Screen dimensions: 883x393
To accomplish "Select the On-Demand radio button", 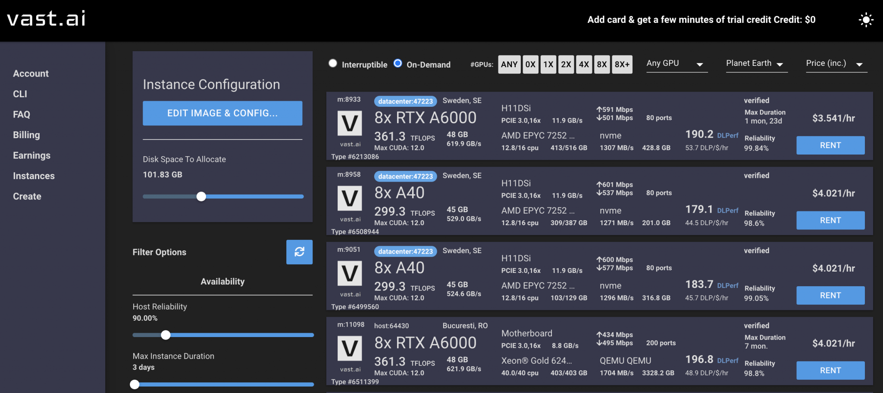I will [397, 63].
